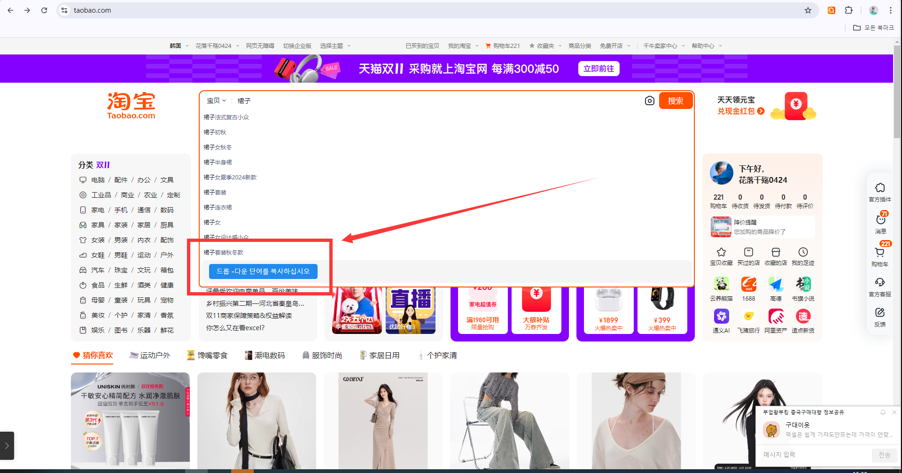Viewport: 902px width, 473px height.
Task: Switch to the 猜你喜欢 tab
Action: coord(93,355)
